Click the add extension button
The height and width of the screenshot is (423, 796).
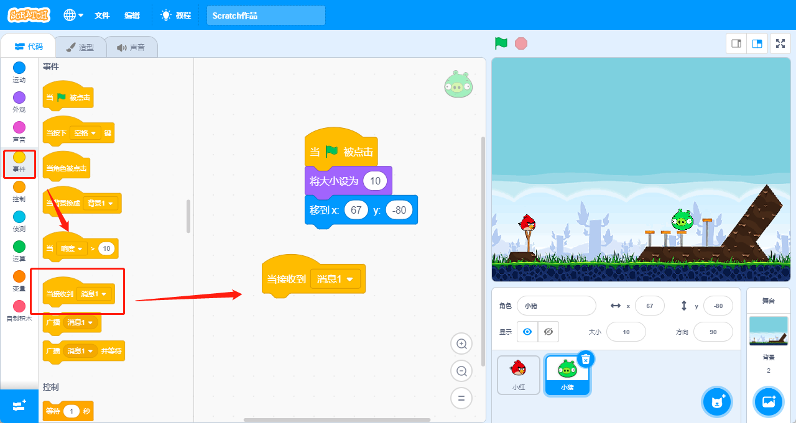click(x=19, y=406)
